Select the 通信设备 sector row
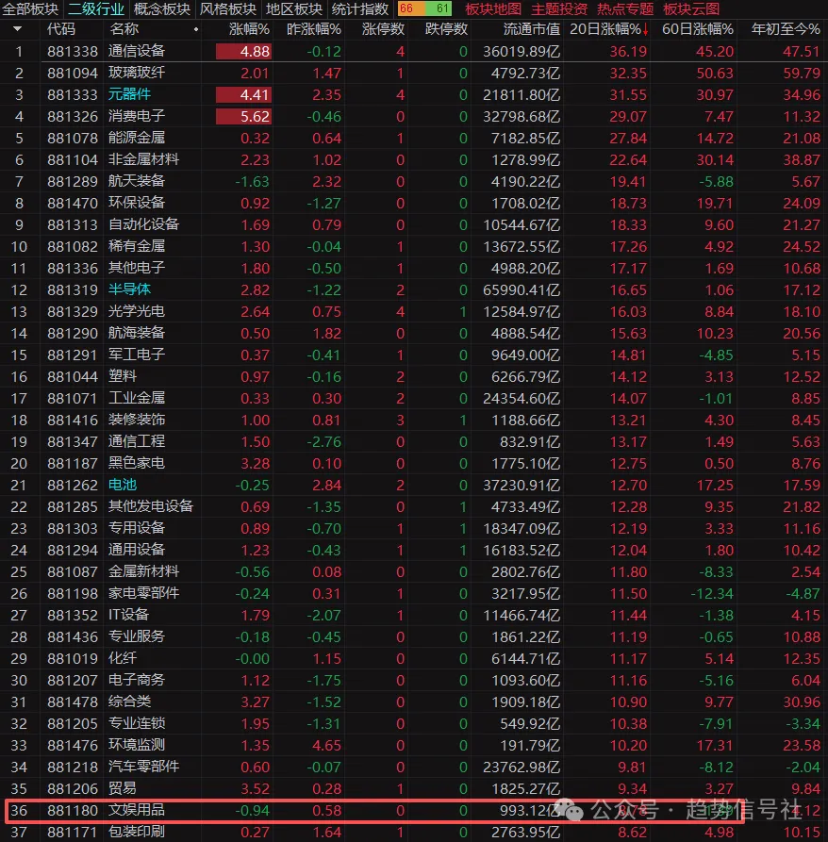The width and height of the screenshot is (828, 842). (x=137, y=51)
